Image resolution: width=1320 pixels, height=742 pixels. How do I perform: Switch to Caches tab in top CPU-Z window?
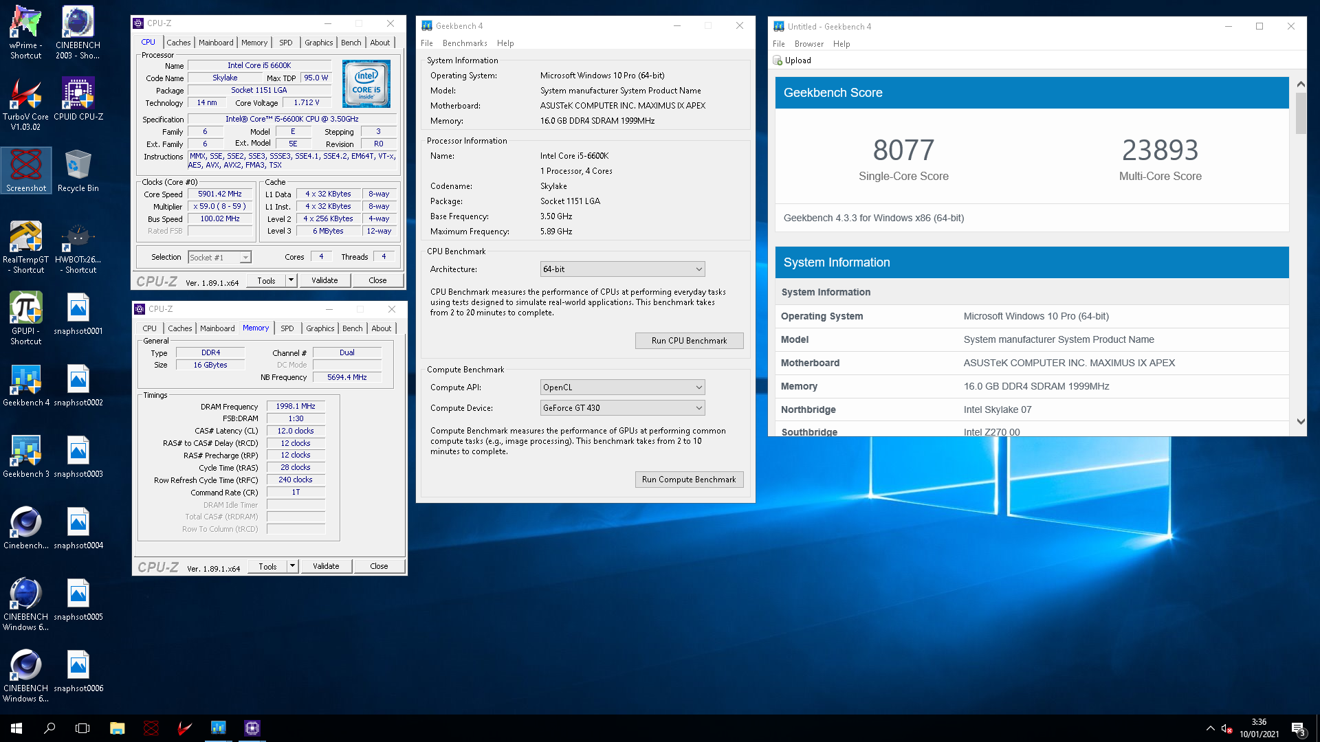coord(179,43)
